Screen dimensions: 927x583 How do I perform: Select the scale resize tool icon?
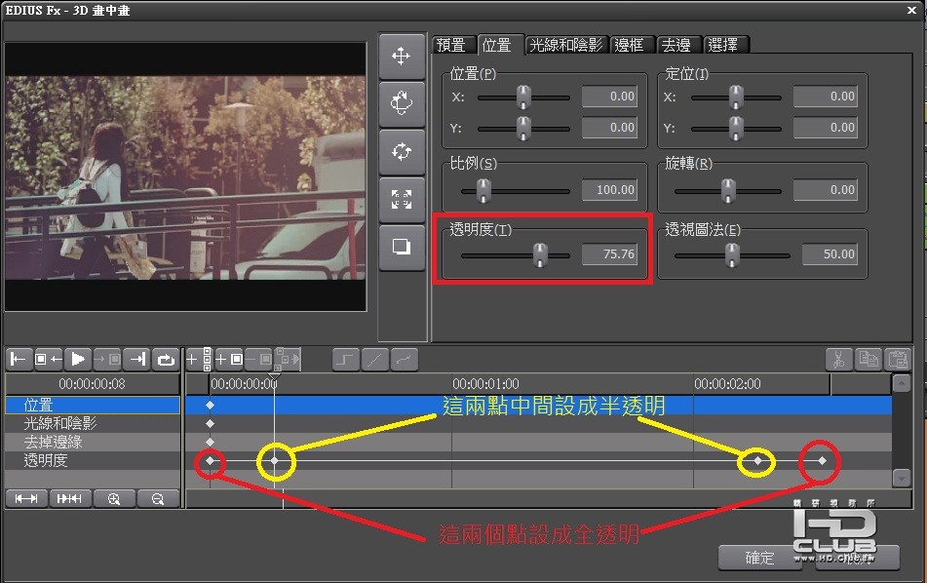pos(402,200)
